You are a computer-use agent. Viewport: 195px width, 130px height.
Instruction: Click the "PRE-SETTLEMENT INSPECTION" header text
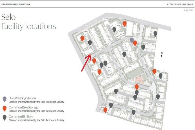coord(16,4)
